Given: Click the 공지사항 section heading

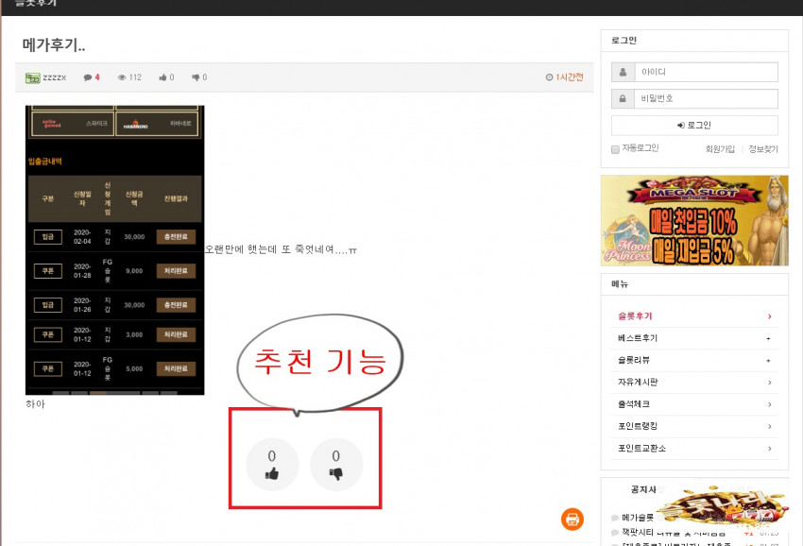Looking at the screenshot, I should point(643,489).
